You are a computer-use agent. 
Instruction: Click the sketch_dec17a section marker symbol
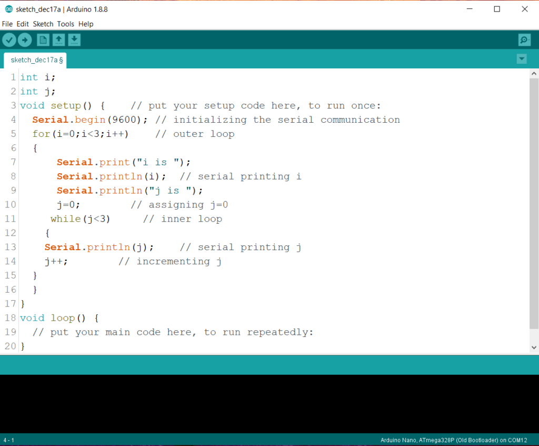pos(62,60)
